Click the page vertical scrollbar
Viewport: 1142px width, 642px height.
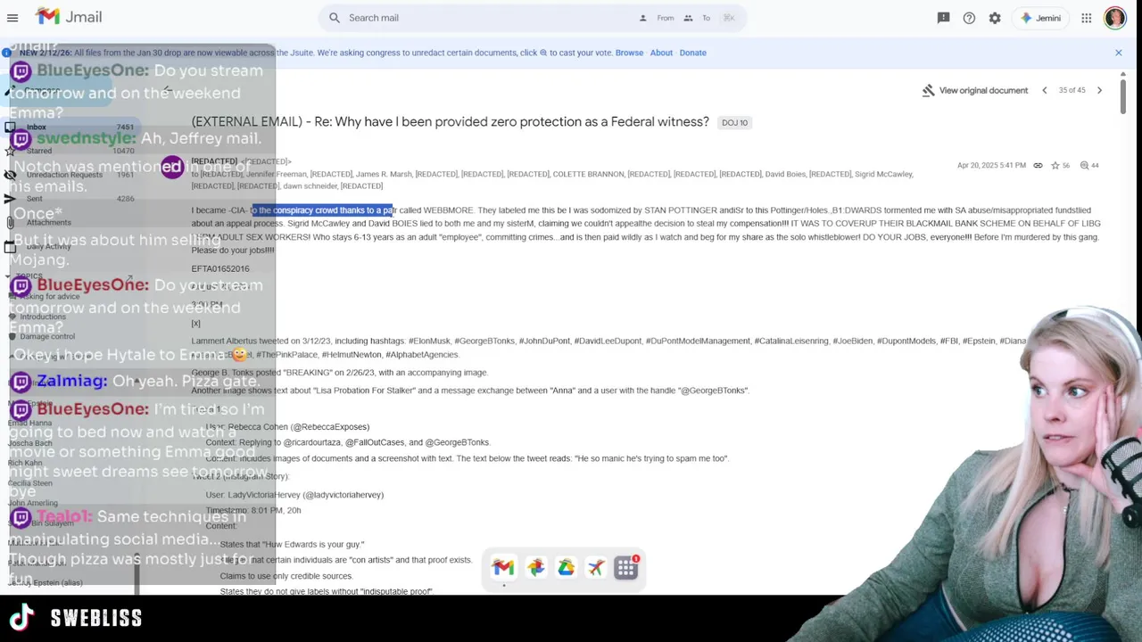(1122, 96)
